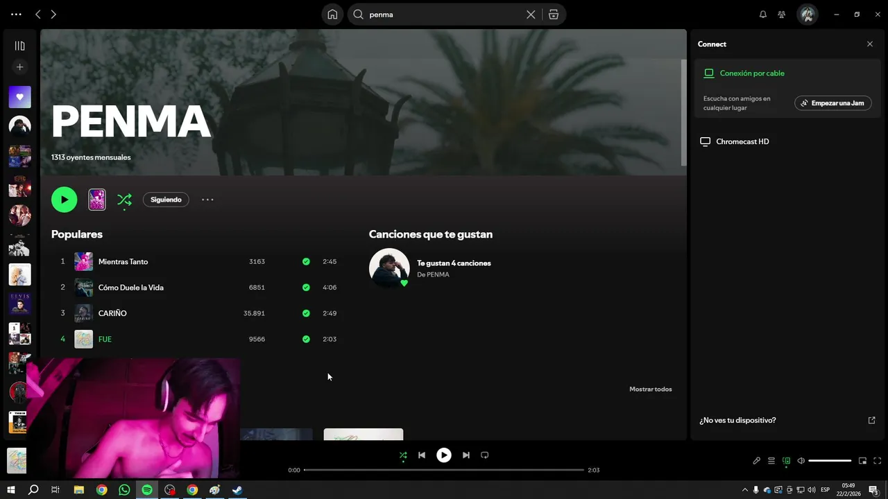Toggle the Connect to a device icon
This screenshot has height=499, width=888.
tap(786, 461)
